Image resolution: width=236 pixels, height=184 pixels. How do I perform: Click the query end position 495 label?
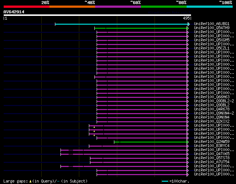point(186,18)
